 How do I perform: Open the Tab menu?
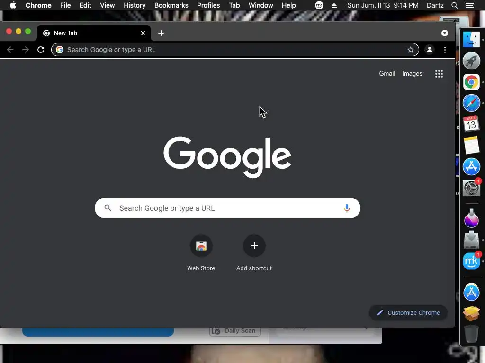click(x=234, y=5)
